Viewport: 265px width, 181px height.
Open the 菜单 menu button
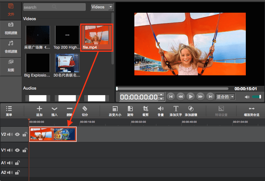tap(9, 111)
